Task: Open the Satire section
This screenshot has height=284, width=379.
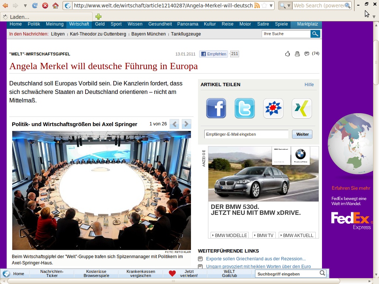Action: click(263, 24)
